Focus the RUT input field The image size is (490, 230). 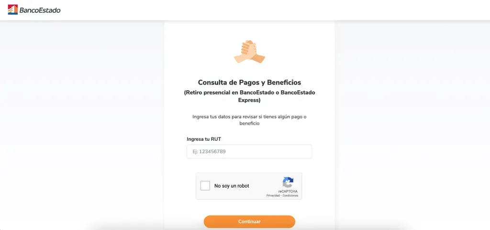(x=249, y=151)
